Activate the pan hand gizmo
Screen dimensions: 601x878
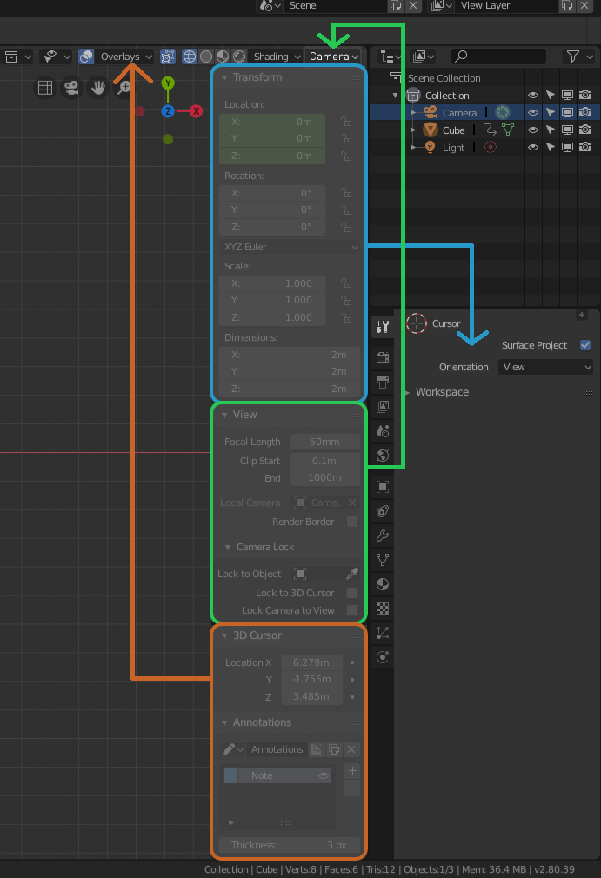point(98,87)
